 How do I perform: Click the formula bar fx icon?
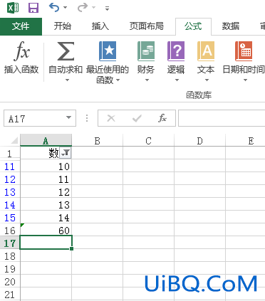162,118
